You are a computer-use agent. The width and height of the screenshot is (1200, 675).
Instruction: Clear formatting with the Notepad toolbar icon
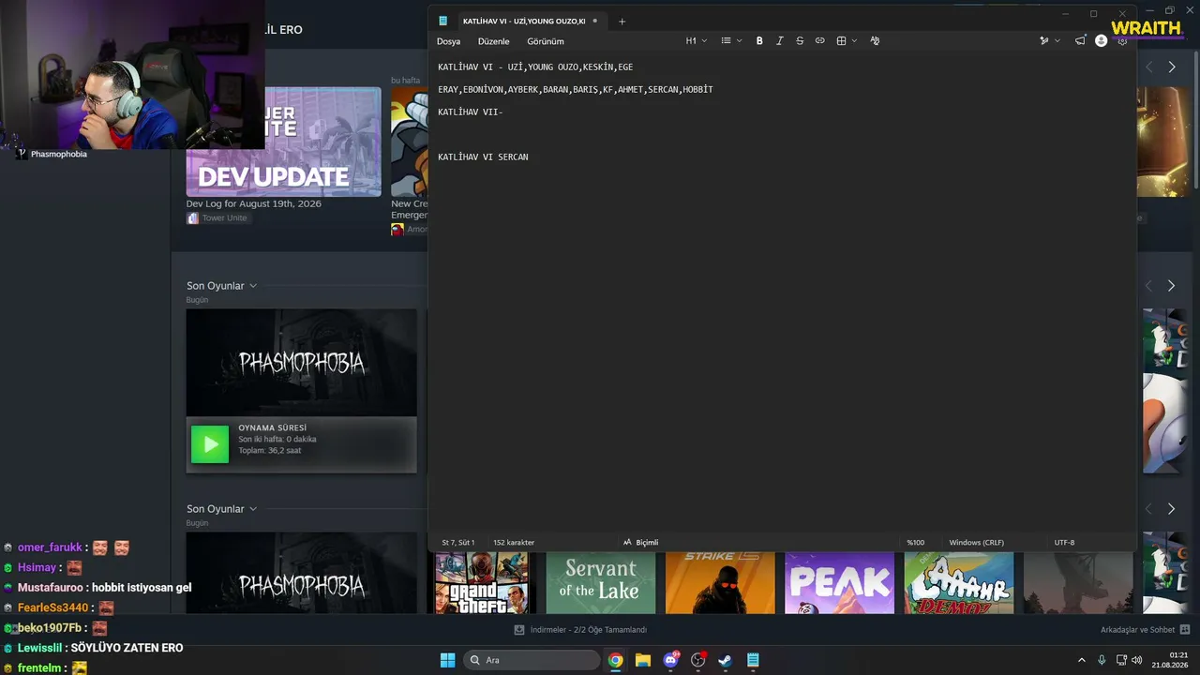[x=875, y=41]
